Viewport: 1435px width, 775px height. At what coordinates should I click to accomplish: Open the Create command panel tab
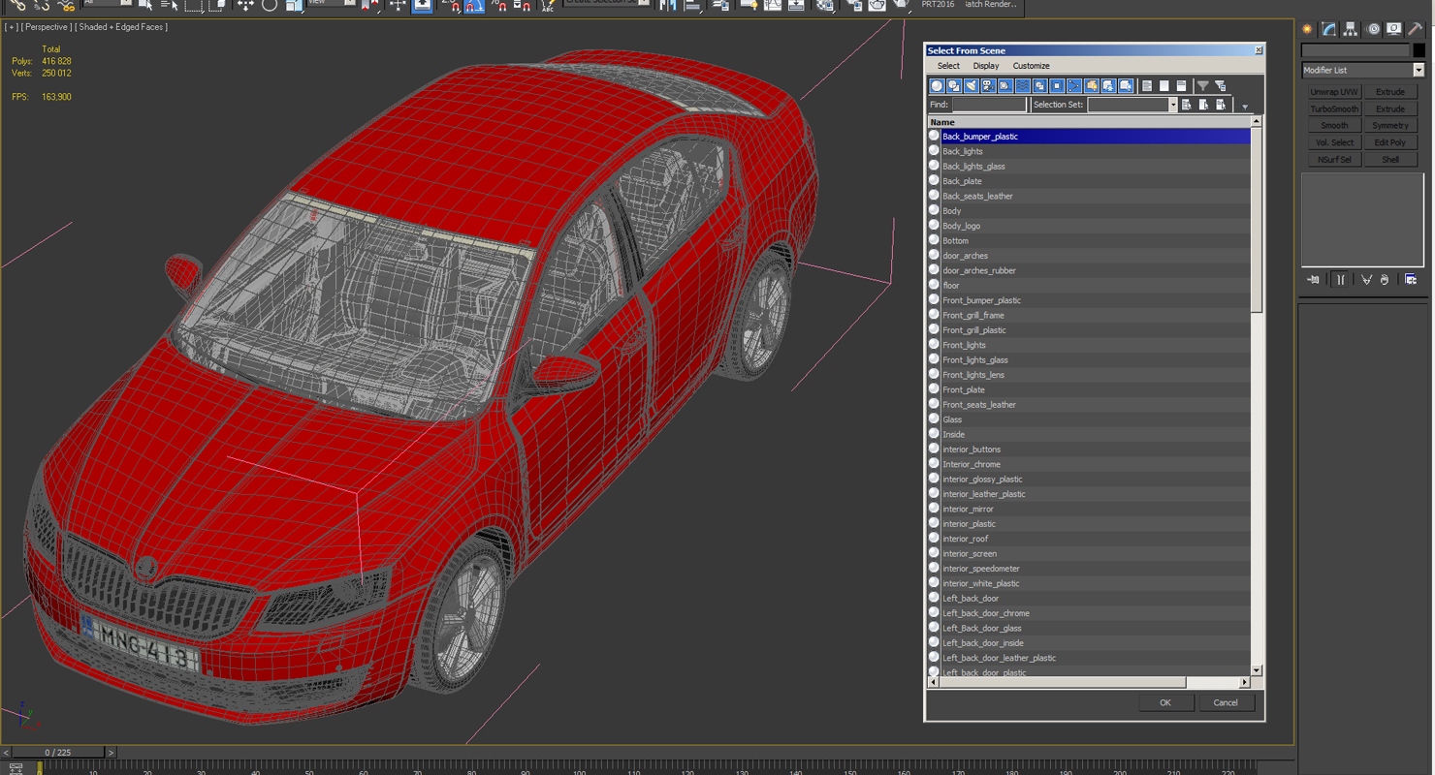point(1307,29)
